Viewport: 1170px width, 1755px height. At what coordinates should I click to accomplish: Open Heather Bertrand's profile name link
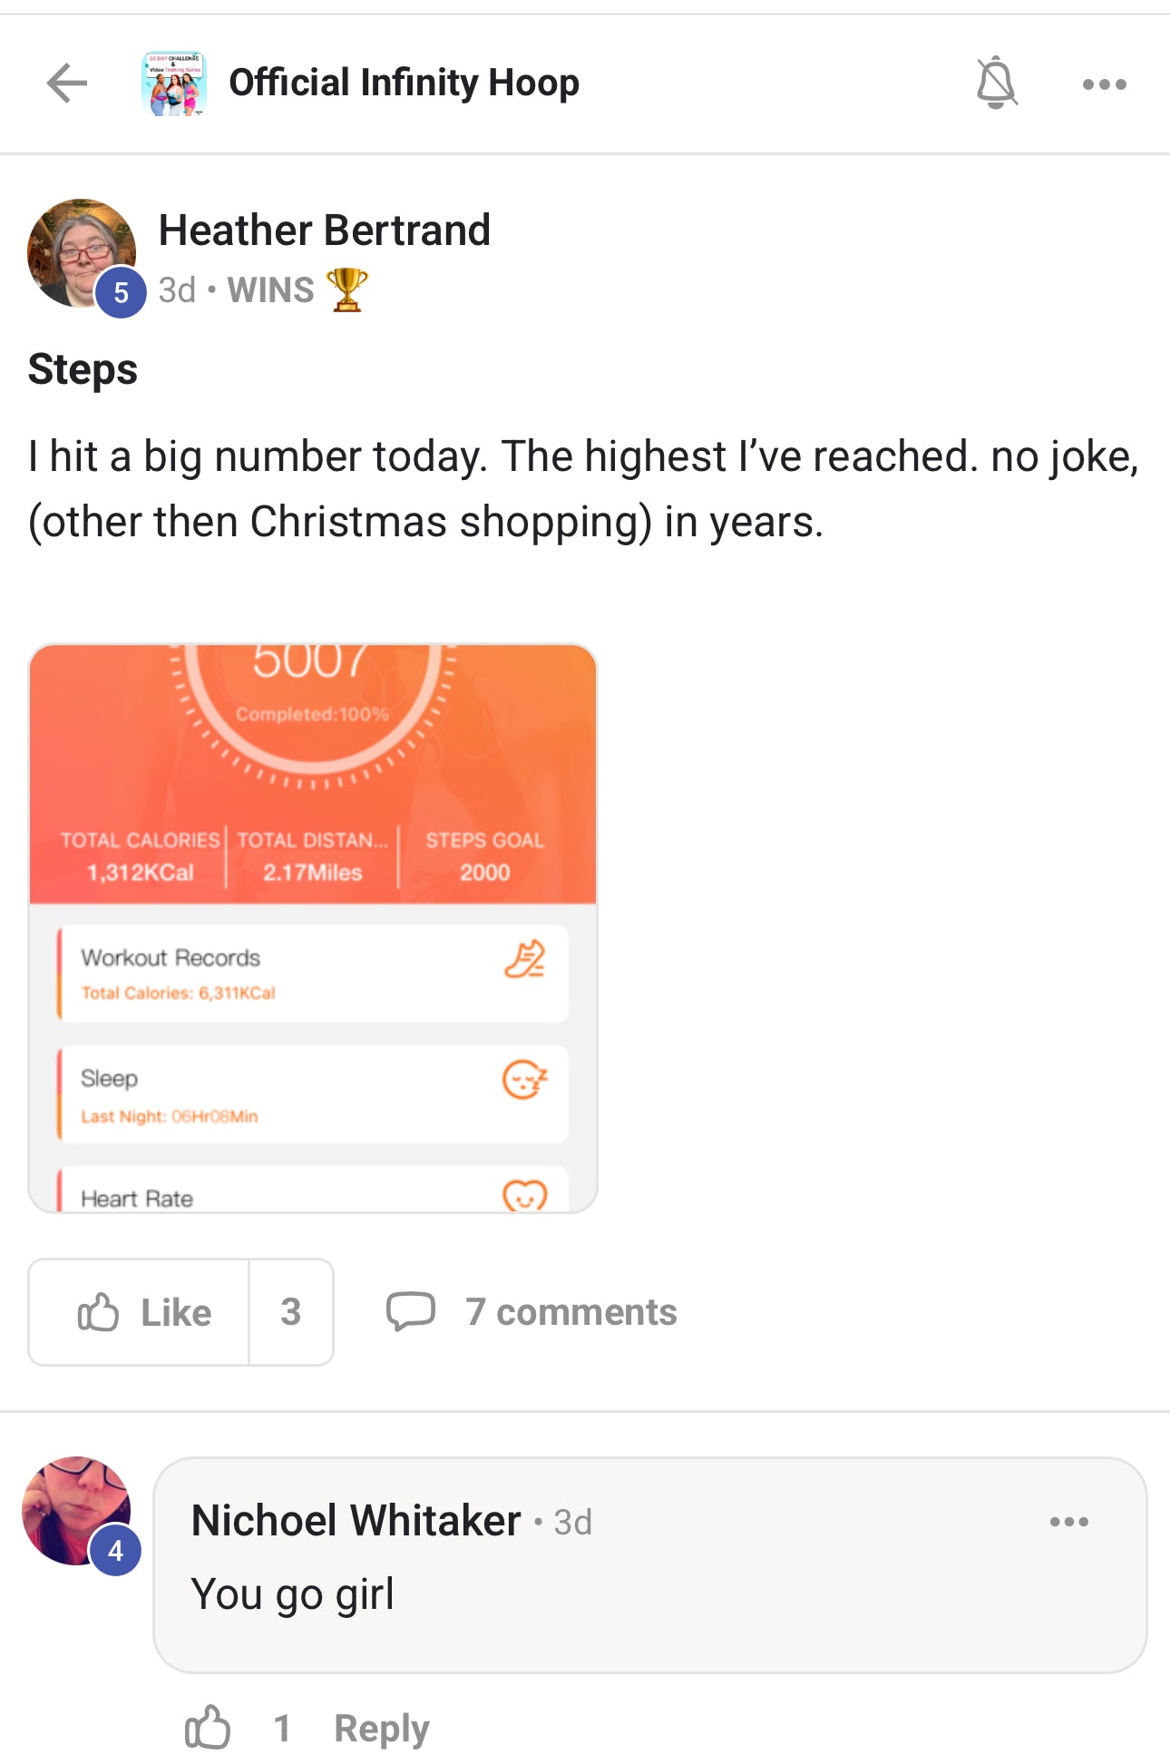pyautogui.click(x=324, y=230)
